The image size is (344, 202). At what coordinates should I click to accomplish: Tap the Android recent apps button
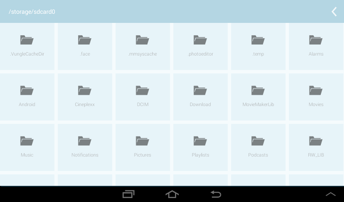coord(128,194)
